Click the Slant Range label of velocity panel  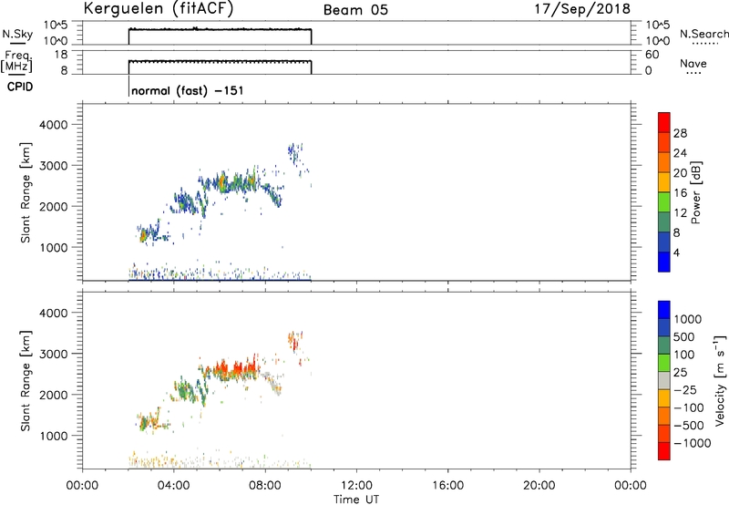click(26, 381)
